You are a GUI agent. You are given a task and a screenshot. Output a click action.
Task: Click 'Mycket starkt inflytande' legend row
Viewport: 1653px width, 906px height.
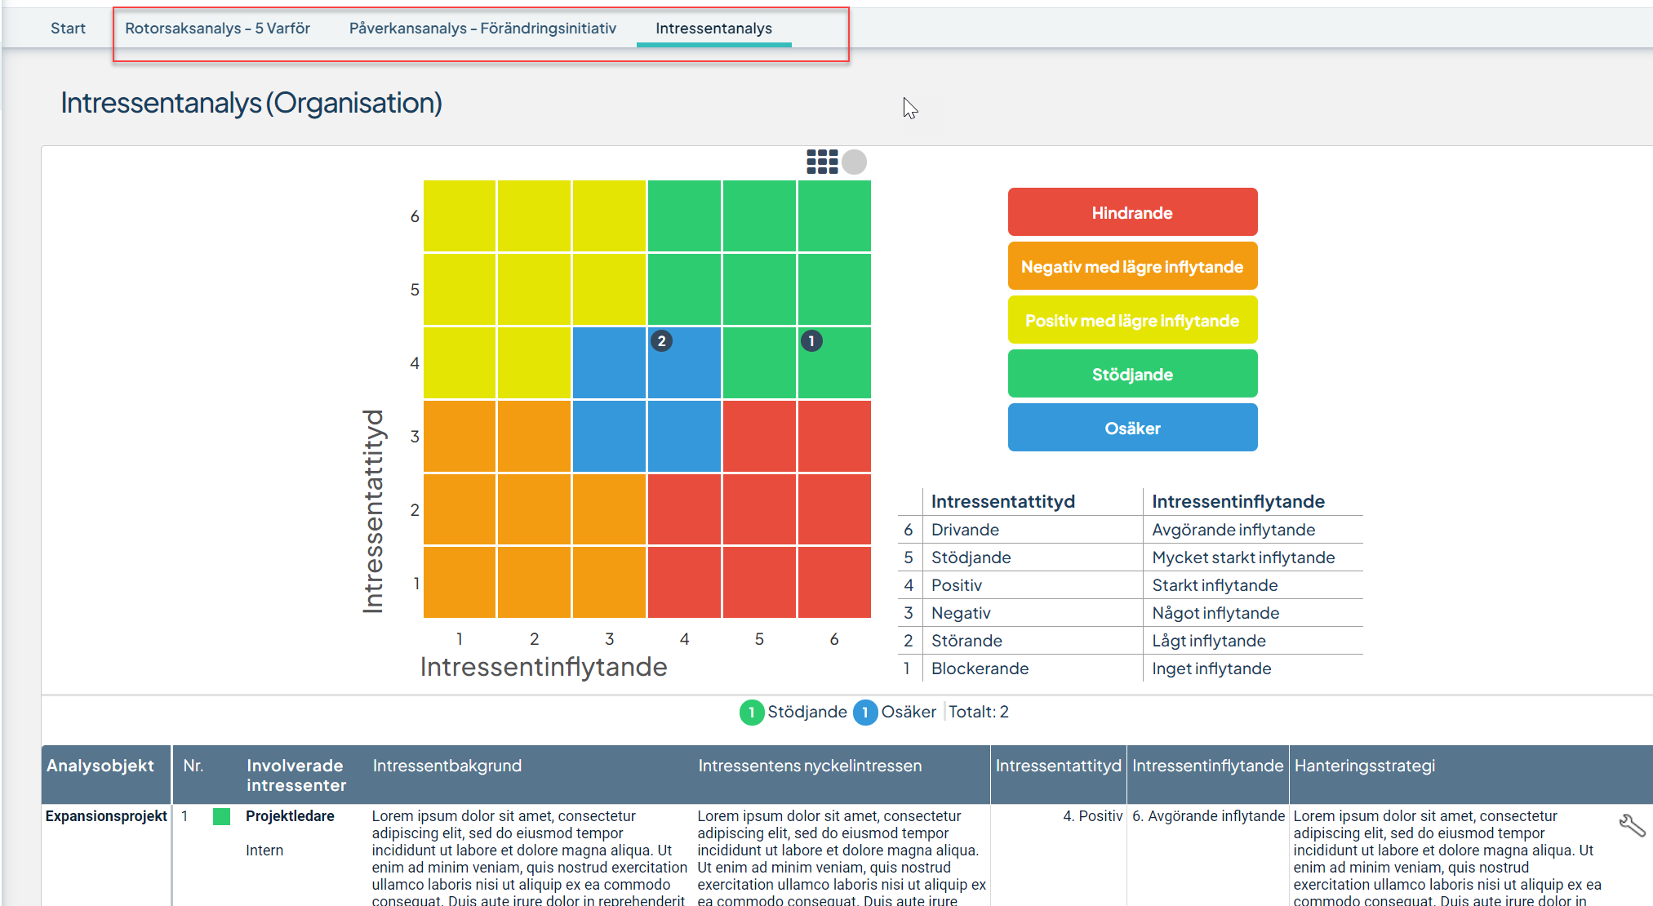tap(1243, 557)
